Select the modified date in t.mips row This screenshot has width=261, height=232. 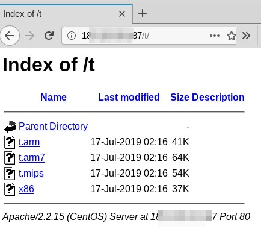click(129, 173)
